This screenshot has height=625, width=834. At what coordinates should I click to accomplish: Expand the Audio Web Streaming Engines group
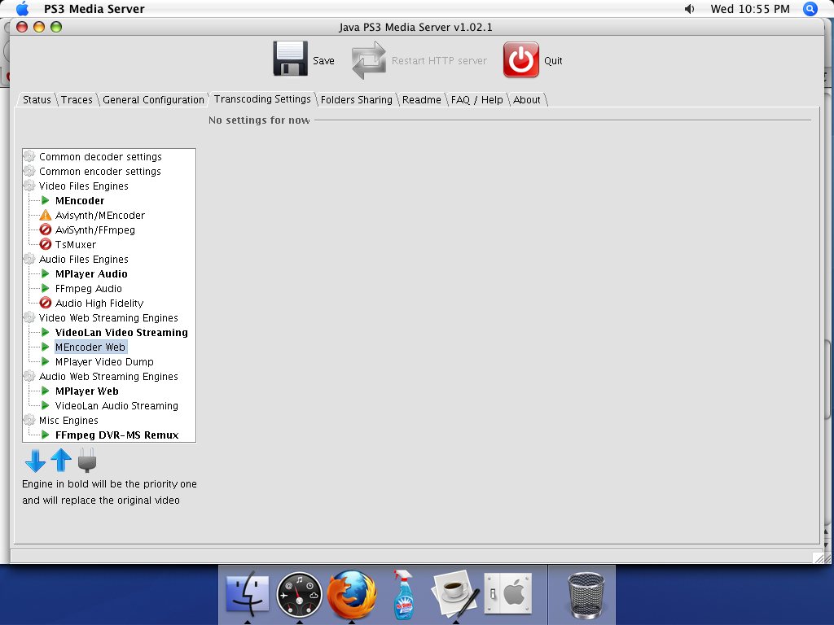(x=28, y=377)
